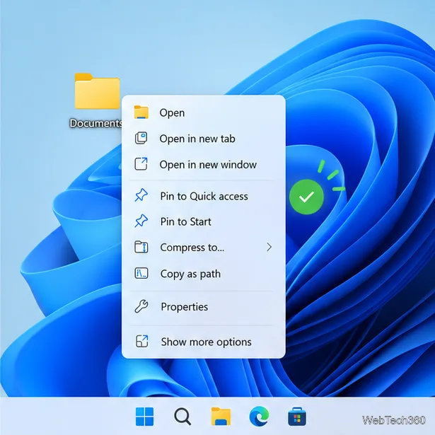
Task: Open Microsoft Store from taskbar
Action: 297,416
